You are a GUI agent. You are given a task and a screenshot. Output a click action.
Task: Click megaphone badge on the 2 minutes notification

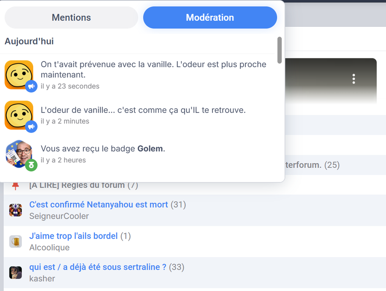coord(31,127)
